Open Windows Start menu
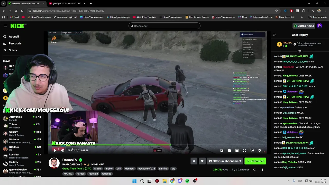Screen dimensions: 329x185 click(x=134, y=181)
